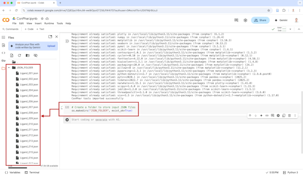Open the Tools menu

(60, 23)
